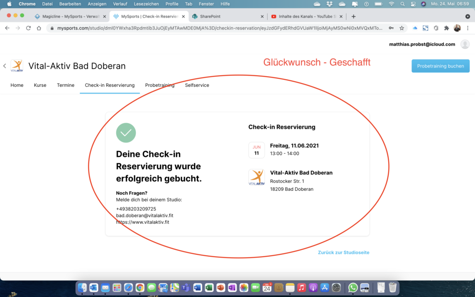This screenshot has height=297, width=475.
Task: Click the address bar URL field
Action: [x=219, y=28]
